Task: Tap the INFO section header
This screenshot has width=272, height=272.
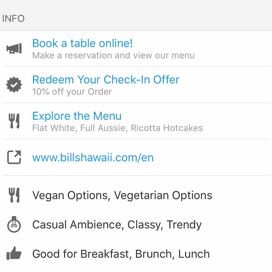Action: pyautogui.click(x=13, y=18)
